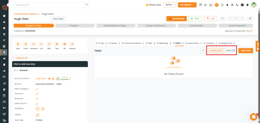Expand the My Agents dropdown
The width and height of the screenshot is (260, 123).
tap(187, 5)
